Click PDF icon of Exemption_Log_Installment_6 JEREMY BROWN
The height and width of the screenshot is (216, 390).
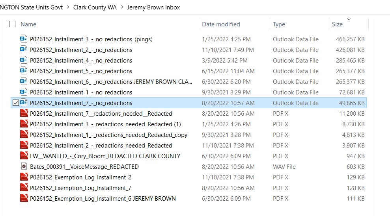pyautogui.click(x=24, y=198)
